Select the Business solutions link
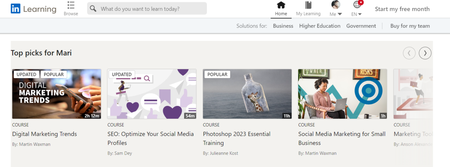Screen dimensions: 450x167 pyautogui.click(x=283, y=26)
